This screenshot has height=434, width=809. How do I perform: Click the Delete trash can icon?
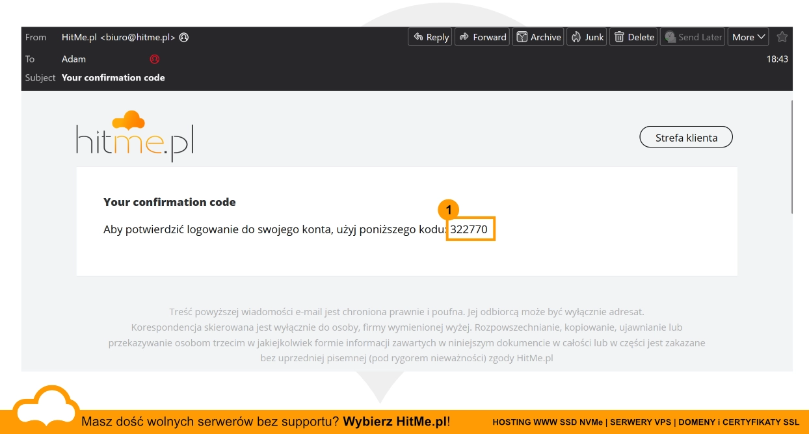[619, 37]
